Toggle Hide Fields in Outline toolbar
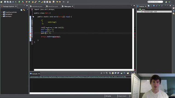The width and height of the screenshot is (175, 98). (x=154, y=6)
